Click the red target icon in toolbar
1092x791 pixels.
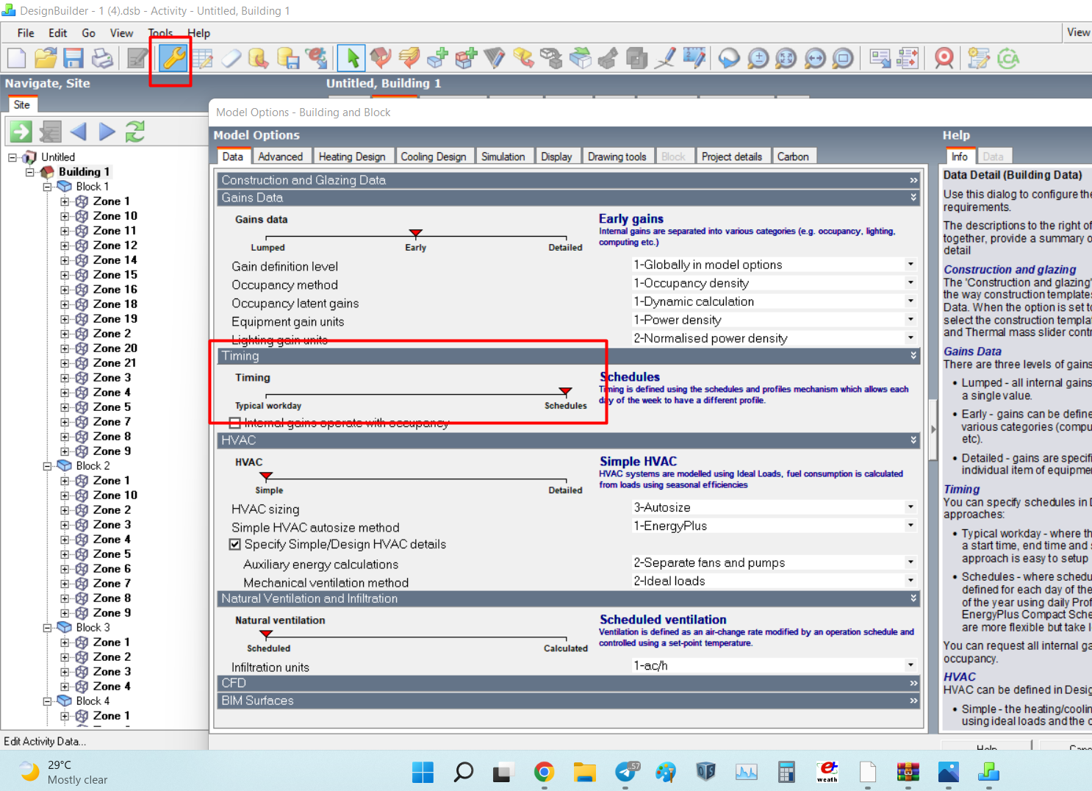(944, 58)
